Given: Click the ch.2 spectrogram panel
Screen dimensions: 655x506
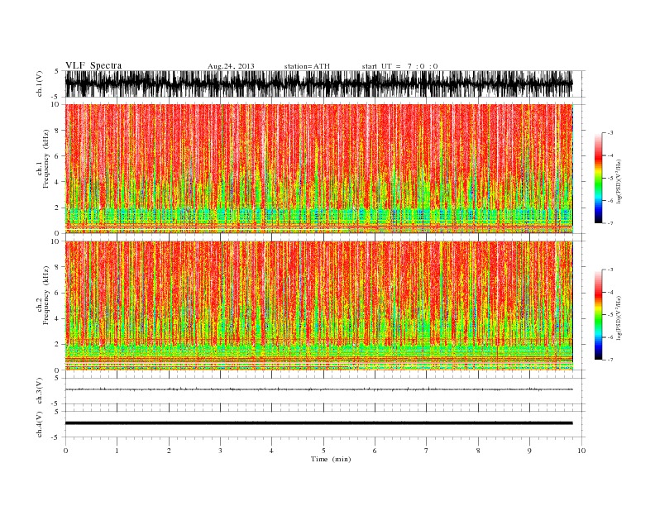Looking at the screenshot, I should 319,306.
